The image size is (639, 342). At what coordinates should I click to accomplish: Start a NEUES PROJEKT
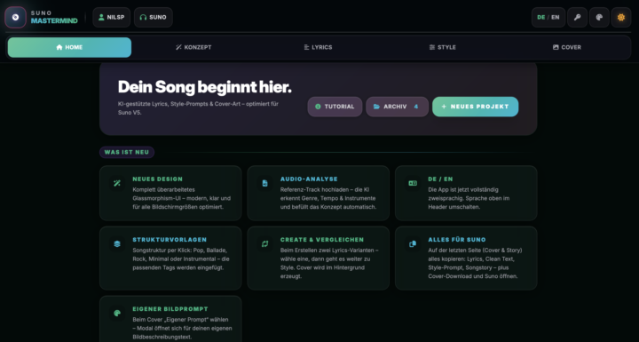476,107
